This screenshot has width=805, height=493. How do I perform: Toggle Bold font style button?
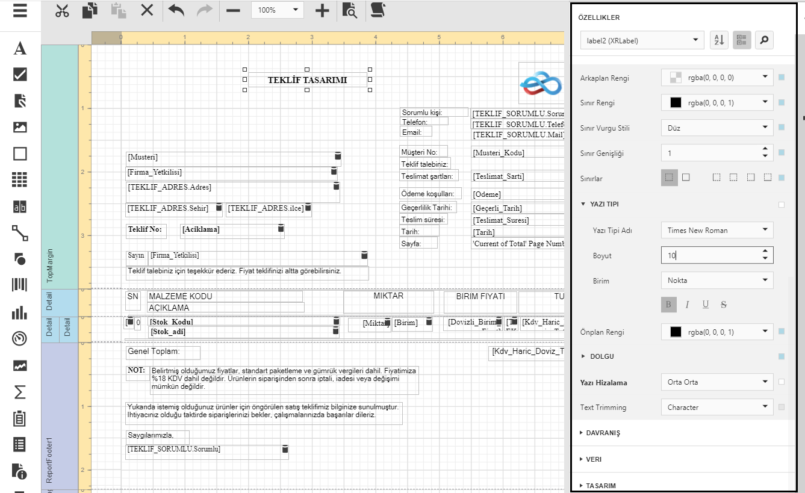[668, 305]
